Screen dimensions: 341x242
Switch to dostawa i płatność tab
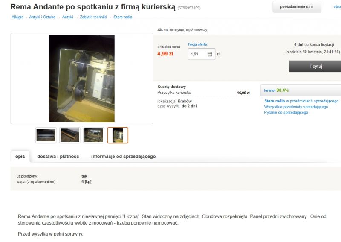tap(58, 156)
